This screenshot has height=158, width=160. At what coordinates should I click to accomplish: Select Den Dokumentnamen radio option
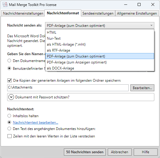[x=9, y=61]
